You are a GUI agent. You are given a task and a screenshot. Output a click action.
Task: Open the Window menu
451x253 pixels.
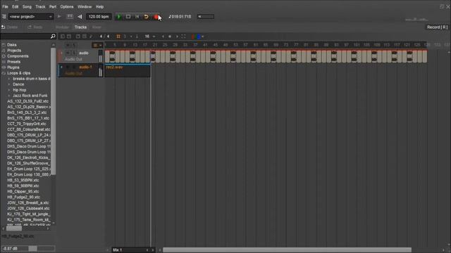pyautogui.click(x=85, y=6)
